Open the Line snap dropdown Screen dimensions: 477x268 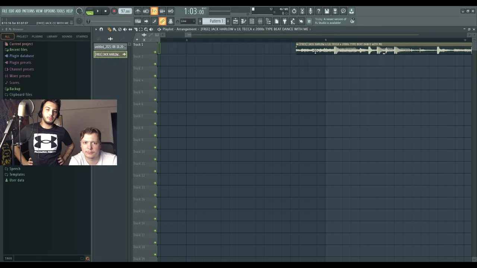pos(188,21)
